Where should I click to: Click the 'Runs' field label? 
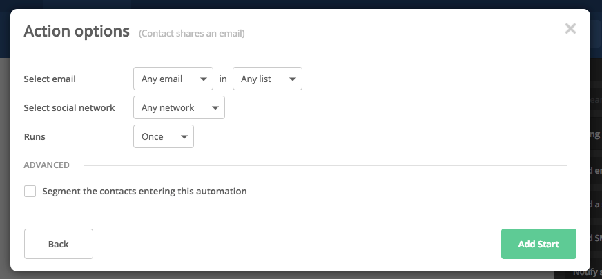[35, 136]
